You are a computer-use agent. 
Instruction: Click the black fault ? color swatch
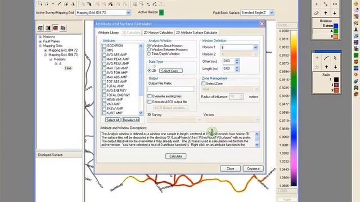336,80
